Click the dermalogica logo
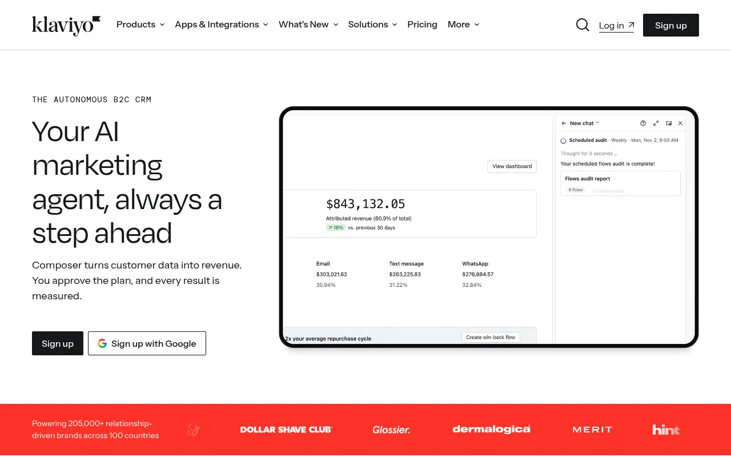This screenshot has height=457, width=731. click(x=492, y=429)
